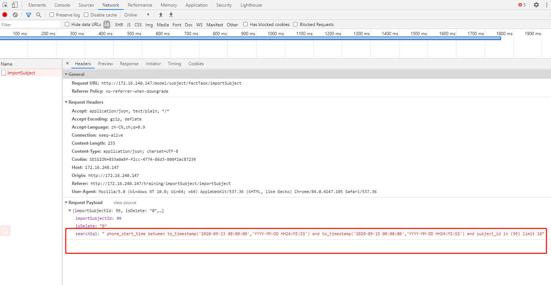Filter requests by JS
Viewport: 551px width, 285px height.
129,25
